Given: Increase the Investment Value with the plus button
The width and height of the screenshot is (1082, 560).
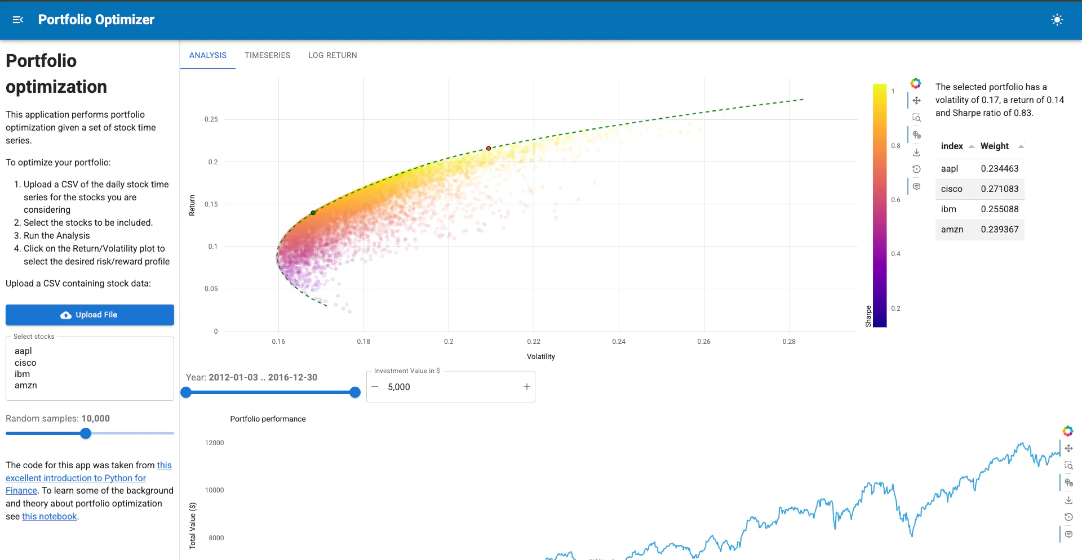Looking at the screenshot, I should tap(527, 387).
